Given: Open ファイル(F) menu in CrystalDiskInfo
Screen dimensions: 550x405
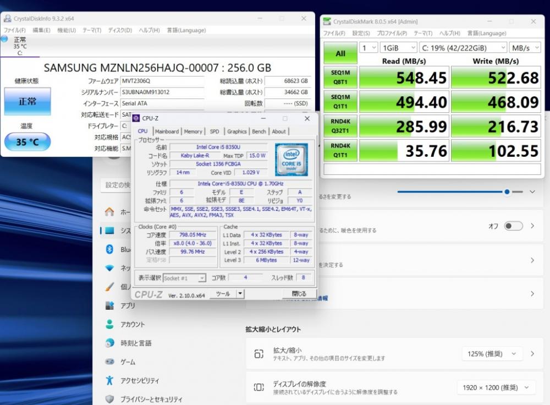Looking at the screenshot, I should pyautogui.click(x=15, y=30).
